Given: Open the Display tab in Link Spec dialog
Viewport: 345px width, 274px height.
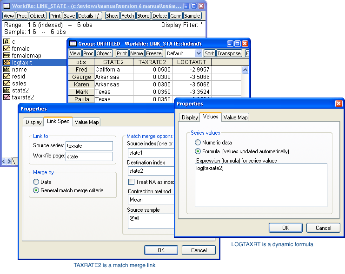Looking at the screenshot, I should tap(33, 122).
